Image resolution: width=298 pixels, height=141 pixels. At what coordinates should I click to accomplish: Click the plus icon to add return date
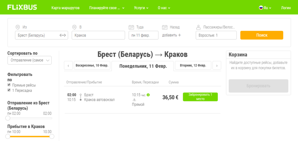(x=180, y=35)
